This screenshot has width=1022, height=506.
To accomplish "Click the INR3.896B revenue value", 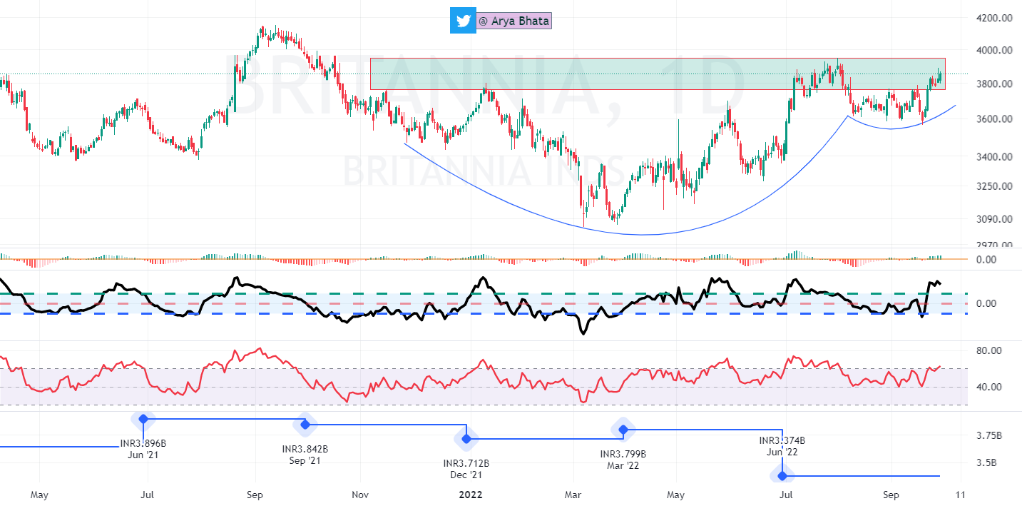I will 143,443.
